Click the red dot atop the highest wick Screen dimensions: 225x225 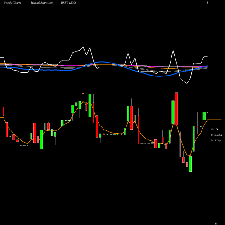coord(83,93)
